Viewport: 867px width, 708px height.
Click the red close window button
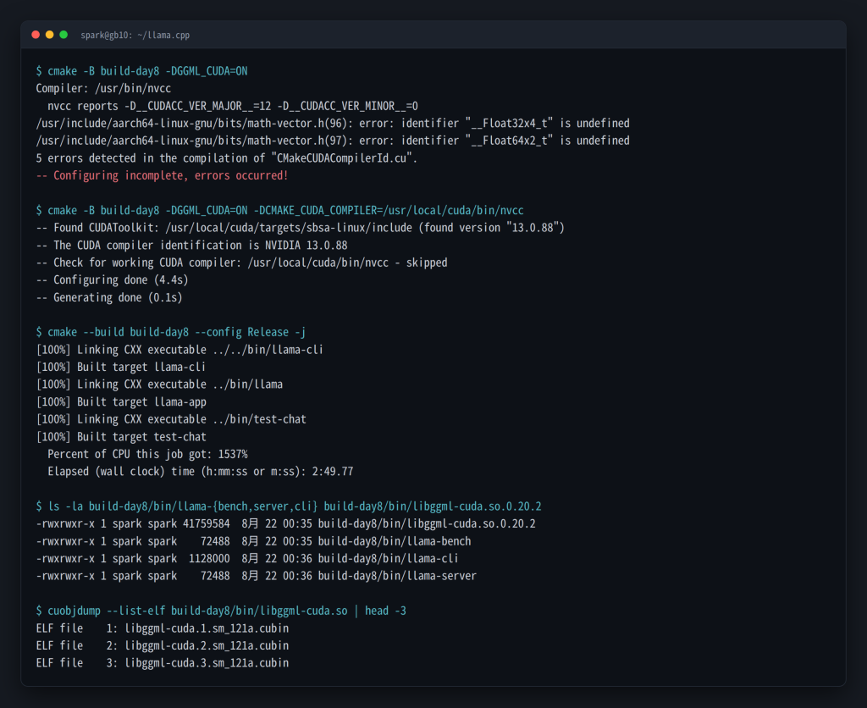(x=36, y=35)
